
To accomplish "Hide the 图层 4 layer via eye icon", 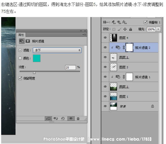I will point(105,38).
